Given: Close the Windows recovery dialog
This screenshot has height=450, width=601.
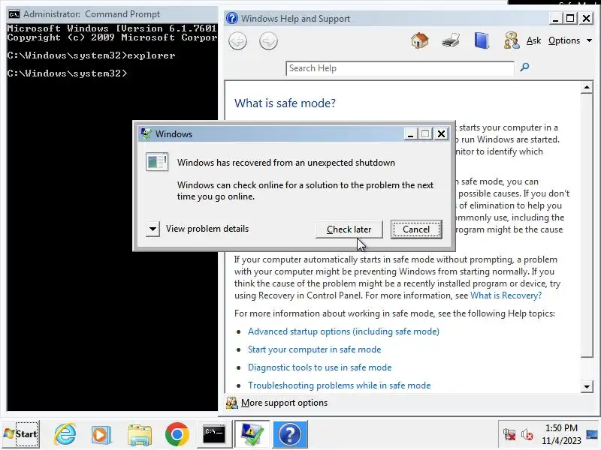Looking at the screenshot, I should coord(441,134).
